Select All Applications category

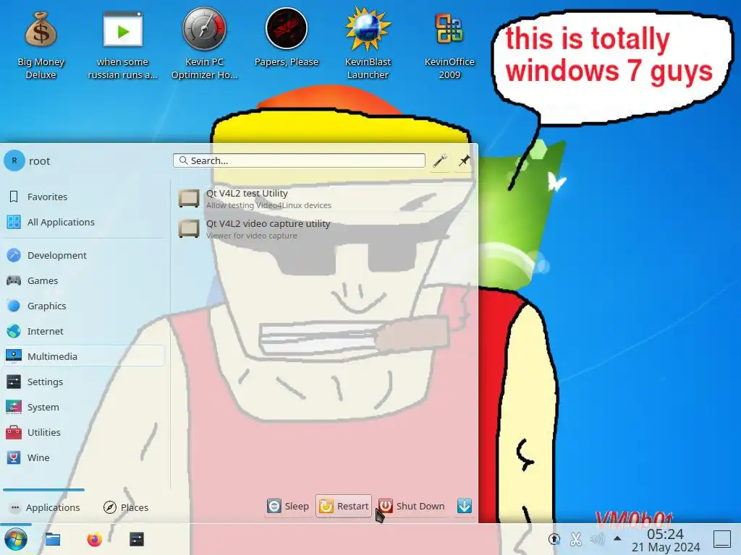coord(85,222)
